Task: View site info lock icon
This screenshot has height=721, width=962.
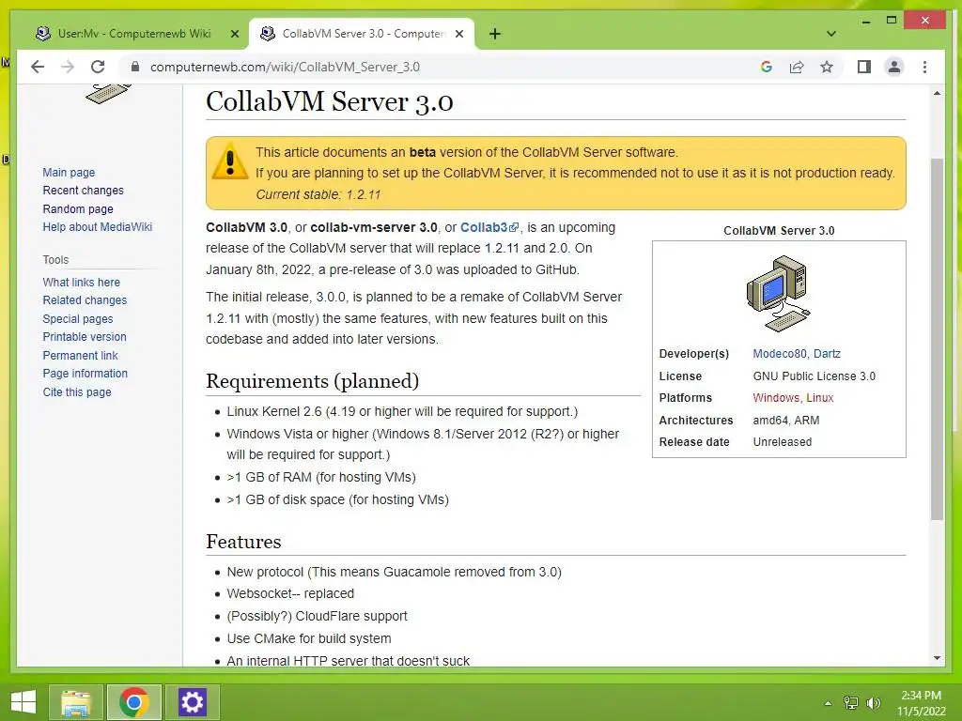Action: click(x=135, y=67)
